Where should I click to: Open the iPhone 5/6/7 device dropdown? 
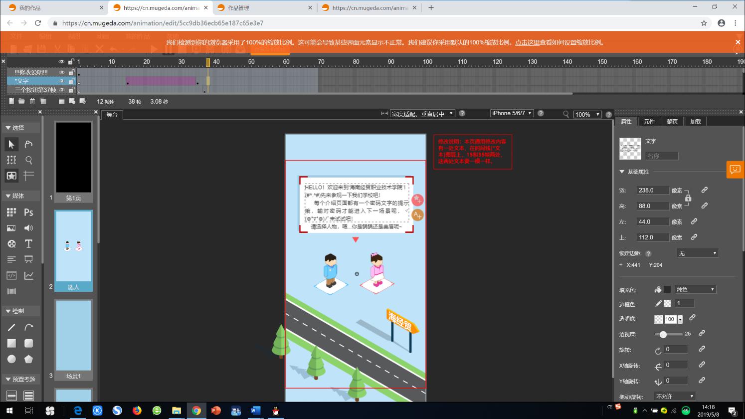[x=512, y=113]
